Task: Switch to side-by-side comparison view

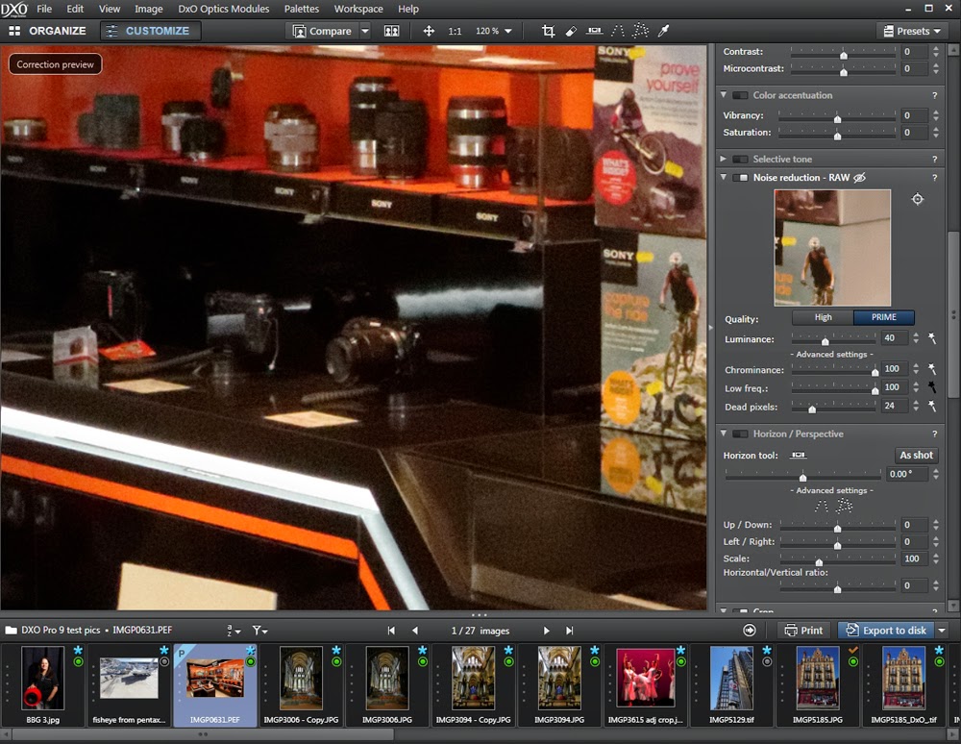Action: 391,31
